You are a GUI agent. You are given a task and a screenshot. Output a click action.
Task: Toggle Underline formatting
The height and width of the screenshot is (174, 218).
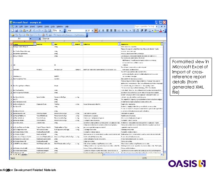click(x=103, y=31)
